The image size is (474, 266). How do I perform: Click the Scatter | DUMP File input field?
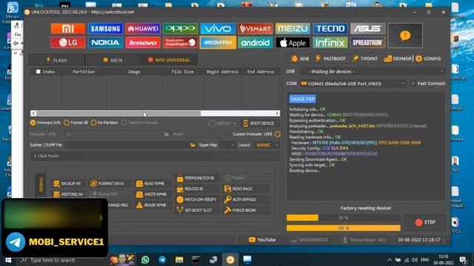tap(127, 145)
